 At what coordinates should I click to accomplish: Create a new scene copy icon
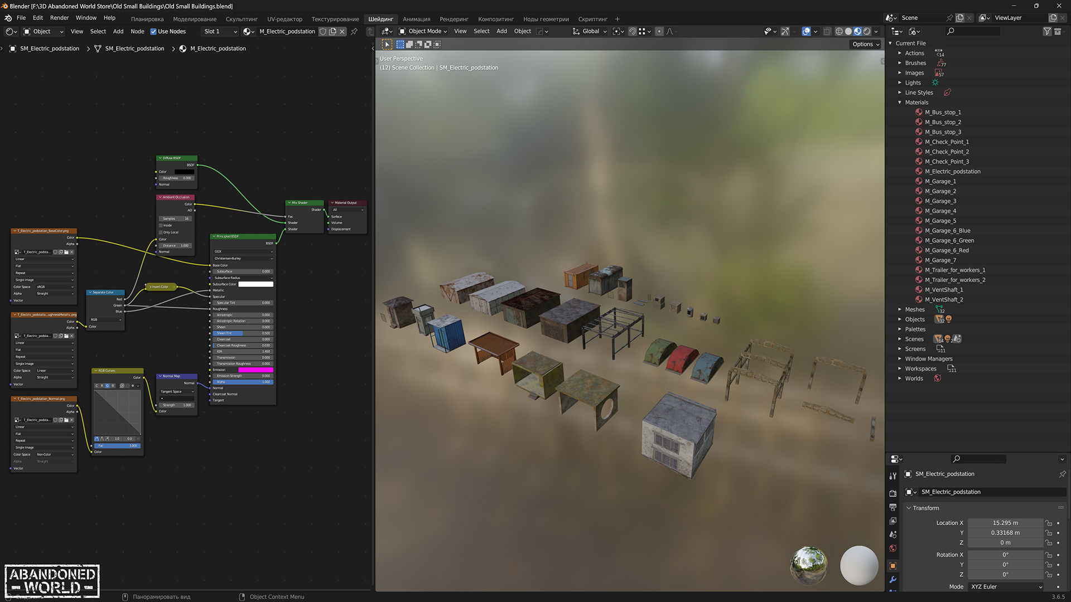960,18
